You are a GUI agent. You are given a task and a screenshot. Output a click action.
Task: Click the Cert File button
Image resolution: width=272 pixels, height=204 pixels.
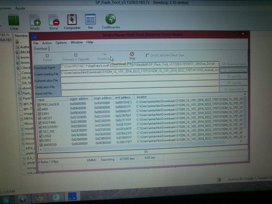[234, 83]
